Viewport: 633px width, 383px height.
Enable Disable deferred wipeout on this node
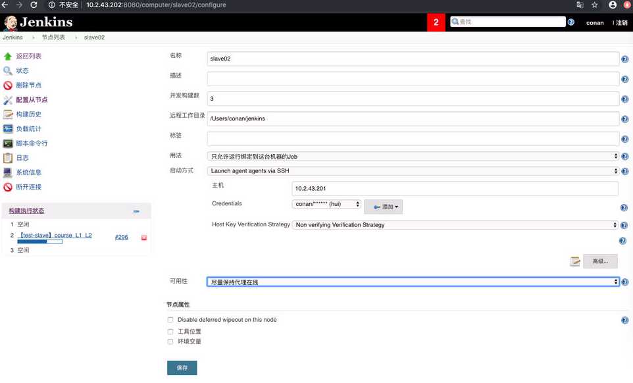point(170,320)
